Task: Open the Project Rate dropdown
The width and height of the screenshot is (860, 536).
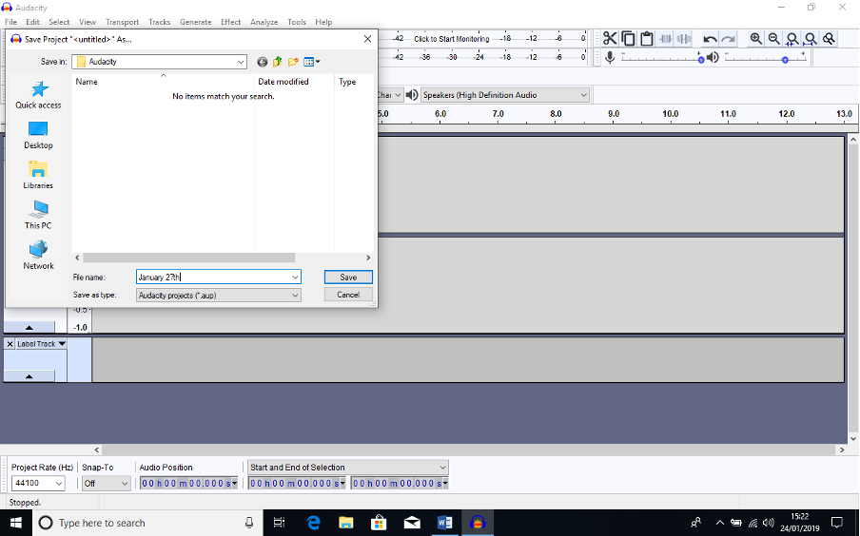Action: (x=59, y=484)
